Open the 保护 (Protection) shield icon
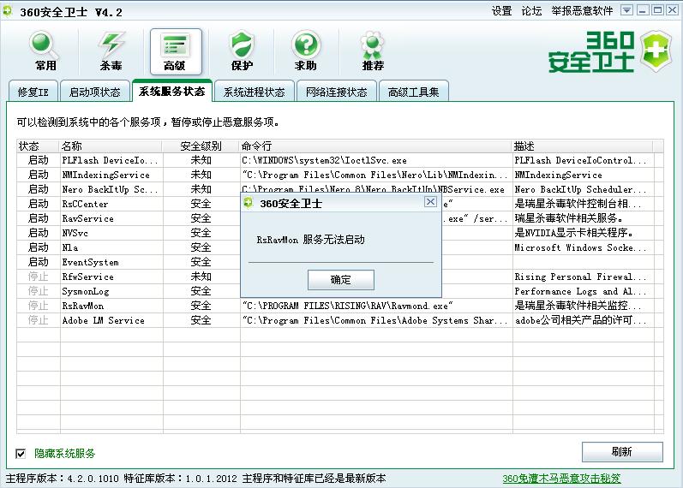Screen dimensions: 683x488 coord(243,51)
